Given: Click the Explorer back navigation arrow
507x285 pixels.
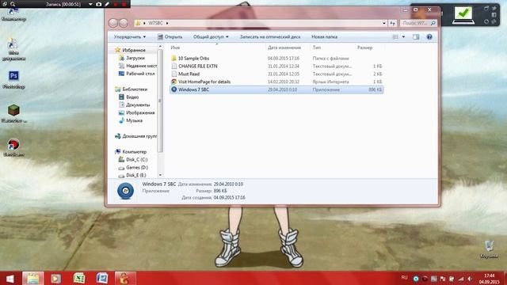Looking at the screenshot, I should point(113,23).
